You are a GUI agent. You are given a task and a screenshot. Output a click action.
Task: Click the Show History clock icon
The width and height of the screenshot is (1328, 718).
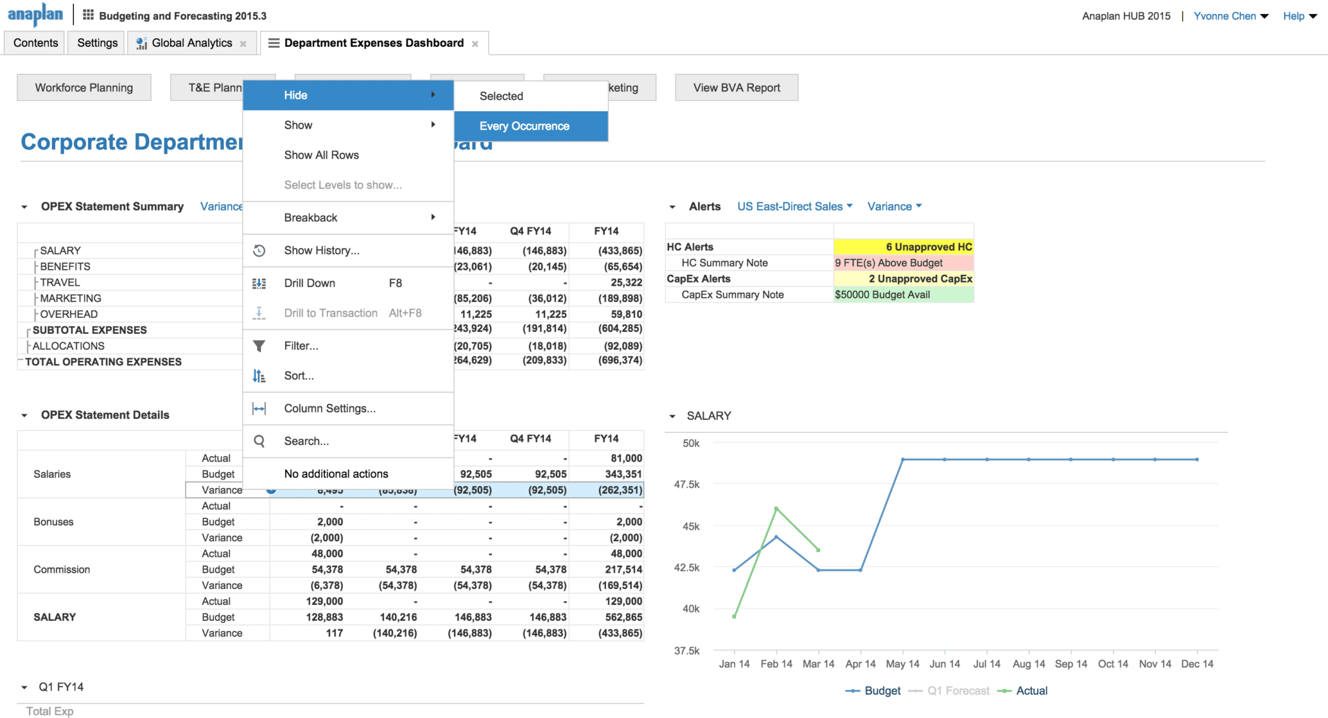(x=259, y=251)
